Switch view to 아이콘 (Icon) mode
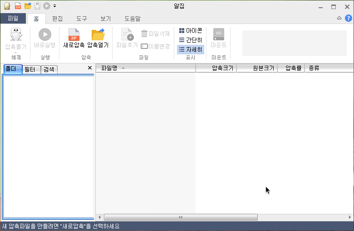 click(x=190, y=30)
